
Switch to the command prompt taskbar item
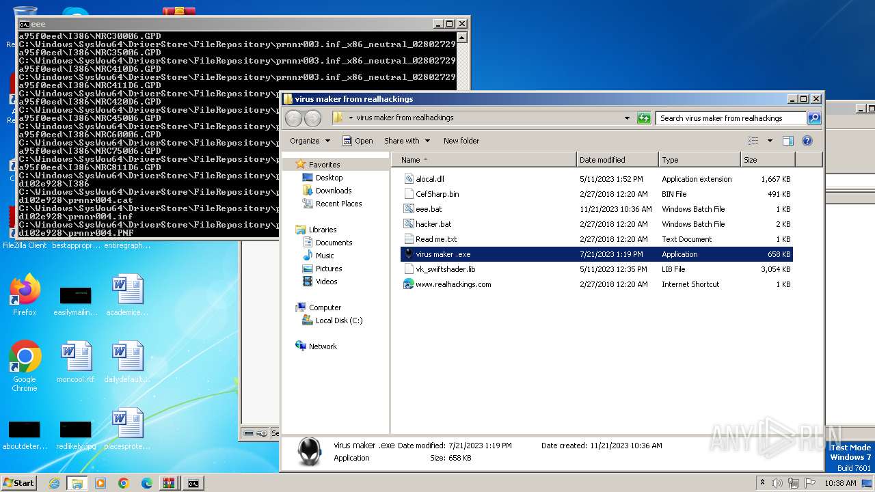pos(193,483)
